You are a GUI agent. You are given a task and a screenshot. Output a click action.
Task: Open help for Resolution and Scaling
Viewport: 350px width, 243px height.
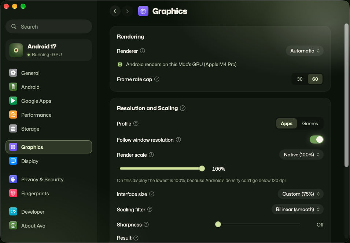click(x=183, y=108)
